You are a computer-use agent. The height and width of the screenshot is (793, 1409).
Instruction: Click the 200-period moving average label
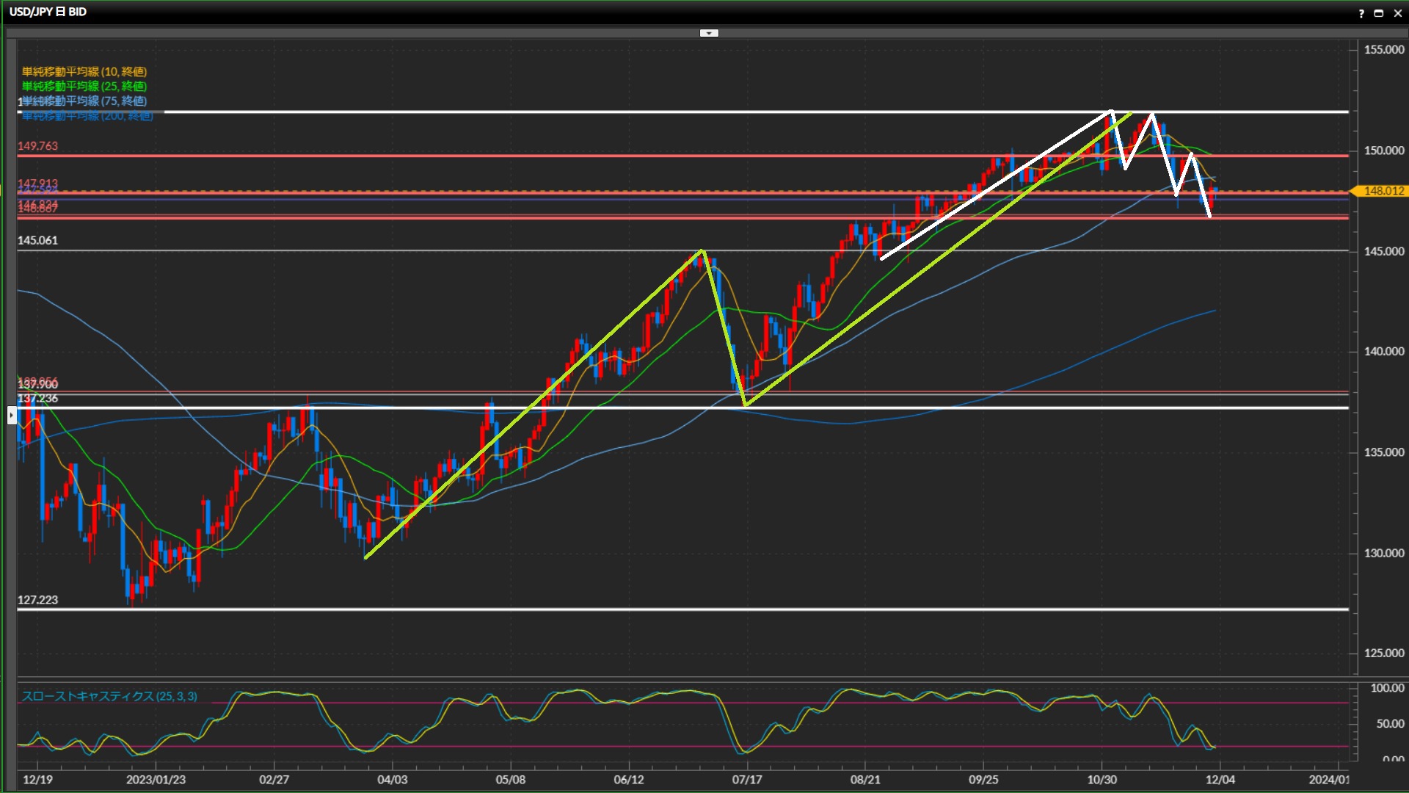click(x=88, y=116)
